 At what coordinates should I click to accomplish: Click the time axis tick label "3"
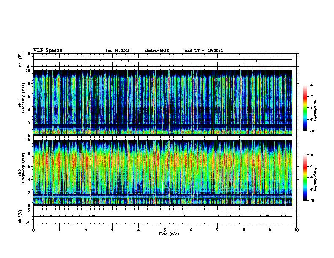point(112,230)
